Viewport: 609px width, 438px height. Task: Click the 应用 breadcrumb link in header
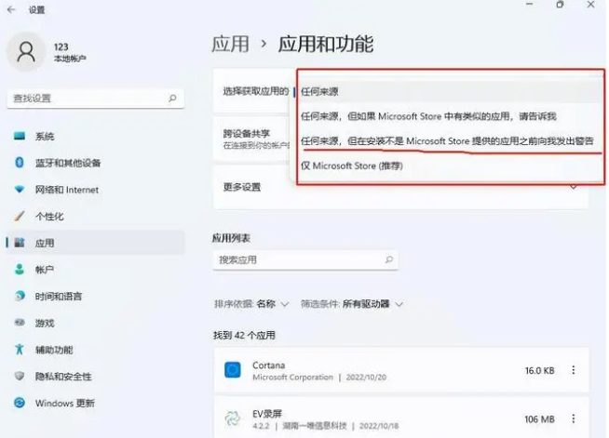coord(230,44)
